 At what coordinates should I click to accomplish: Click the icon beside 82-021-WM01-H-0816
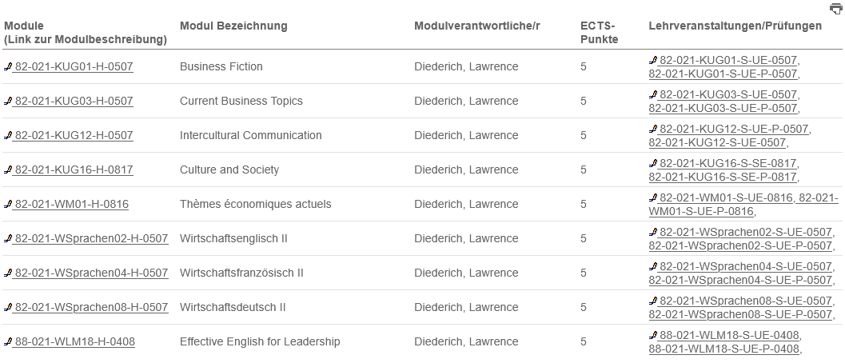8,205
